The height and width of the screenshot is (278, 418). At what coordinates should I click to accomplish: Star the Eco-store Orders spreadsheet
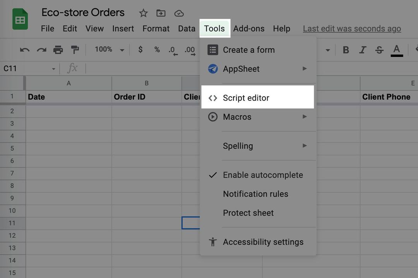(x=143, y=13)
